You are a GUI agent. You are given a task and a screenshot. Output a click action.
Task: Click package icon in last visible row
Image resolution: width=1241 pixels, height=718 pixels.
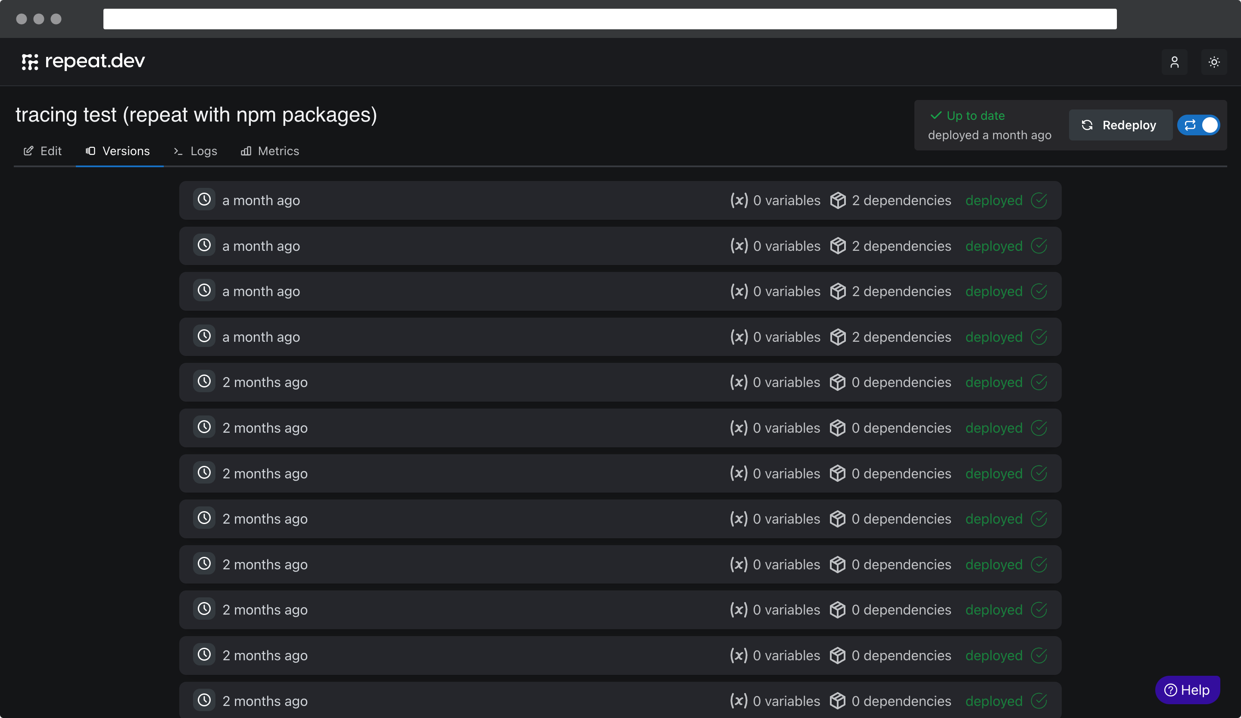(837, 700)
